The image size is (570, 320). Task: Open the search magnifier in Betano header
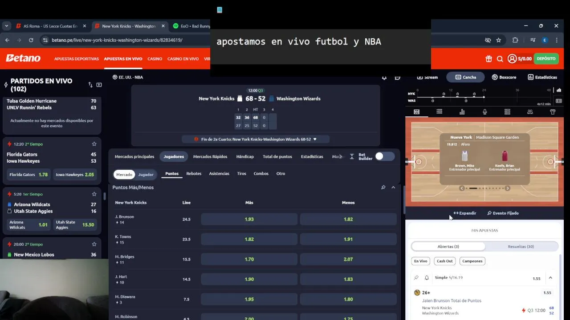click(500, 59)
